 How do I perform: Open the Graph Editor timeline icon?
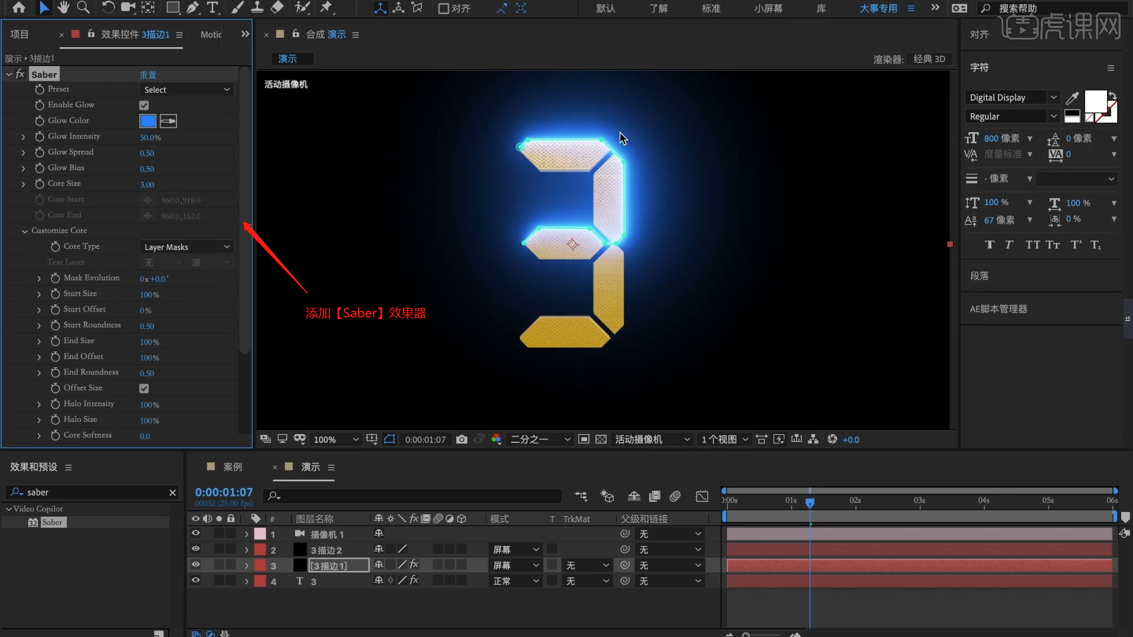coord(702,497)
